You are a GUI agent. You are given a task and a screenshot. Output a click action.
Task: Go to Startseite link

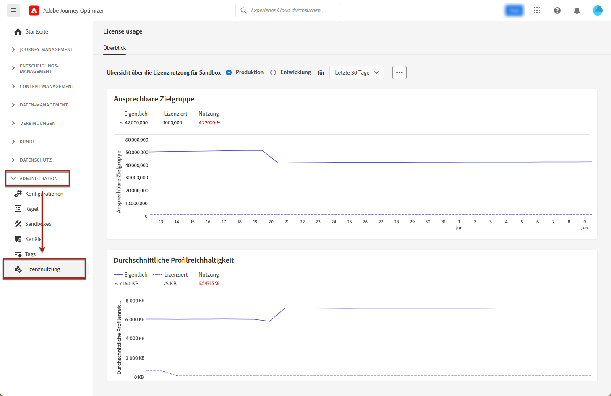click(37, 31)
